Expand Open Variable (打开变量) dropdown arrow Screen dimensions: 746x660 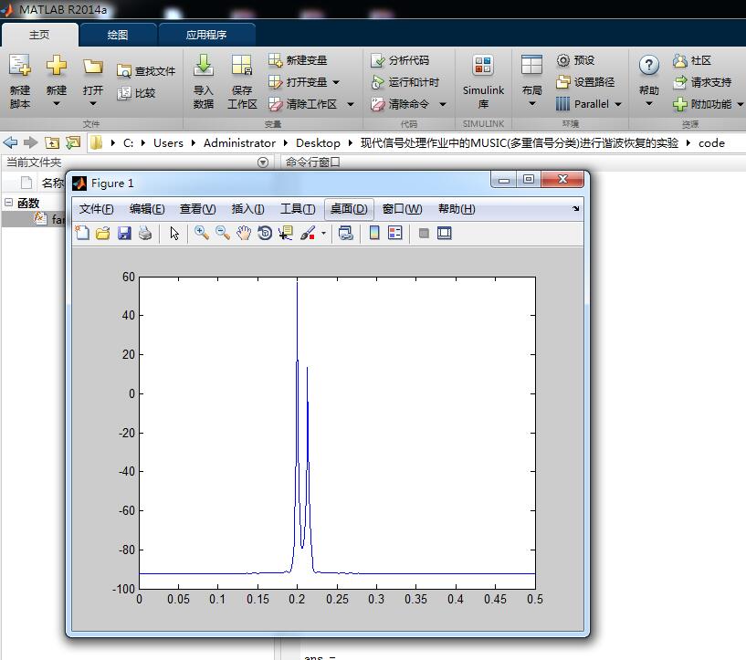coord(336,82)
